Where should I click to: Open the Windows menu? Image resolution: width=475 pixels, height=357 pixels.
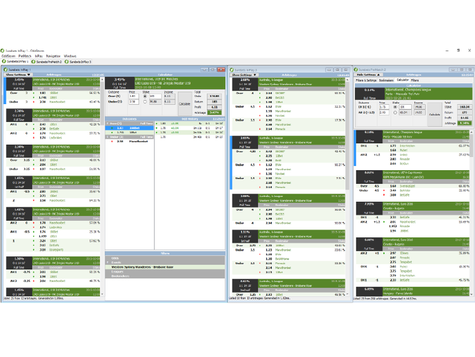[x=70, y=56]
